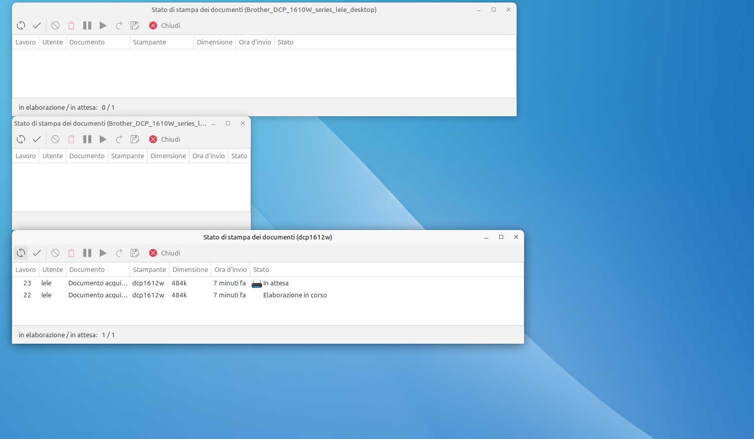Click pause icon in middle Brother window

coord(87,139)
